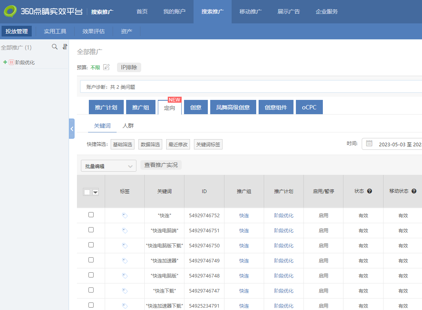422x310 pixels.
Task: Click the help icon beside 移动状态 header
Action: [x=414, y=191]
